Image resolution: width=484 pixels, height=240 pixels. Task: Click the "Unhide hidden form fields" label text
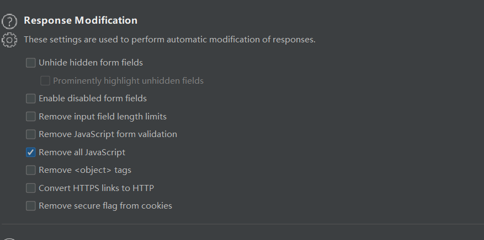pyautogui.click(x=91, y=63)
